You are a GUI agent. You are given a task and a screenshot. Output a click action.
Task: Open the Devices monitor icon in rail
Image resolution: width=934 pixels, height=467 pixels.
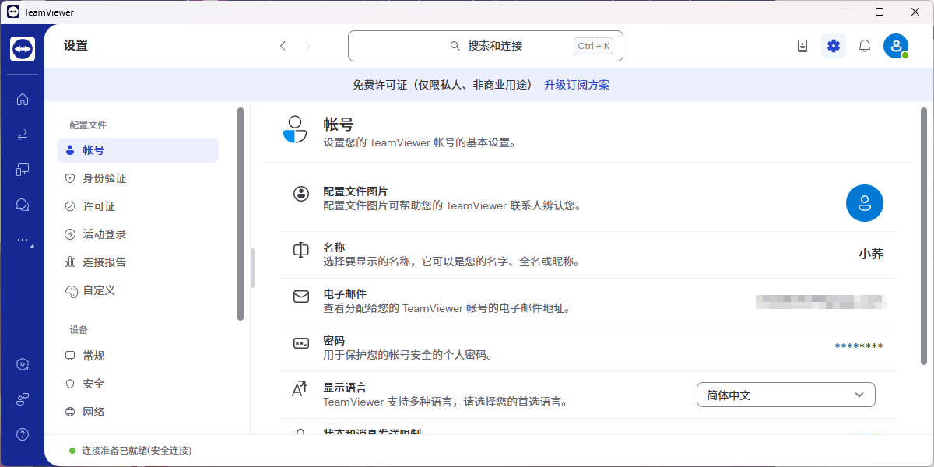tap(23, 169)
